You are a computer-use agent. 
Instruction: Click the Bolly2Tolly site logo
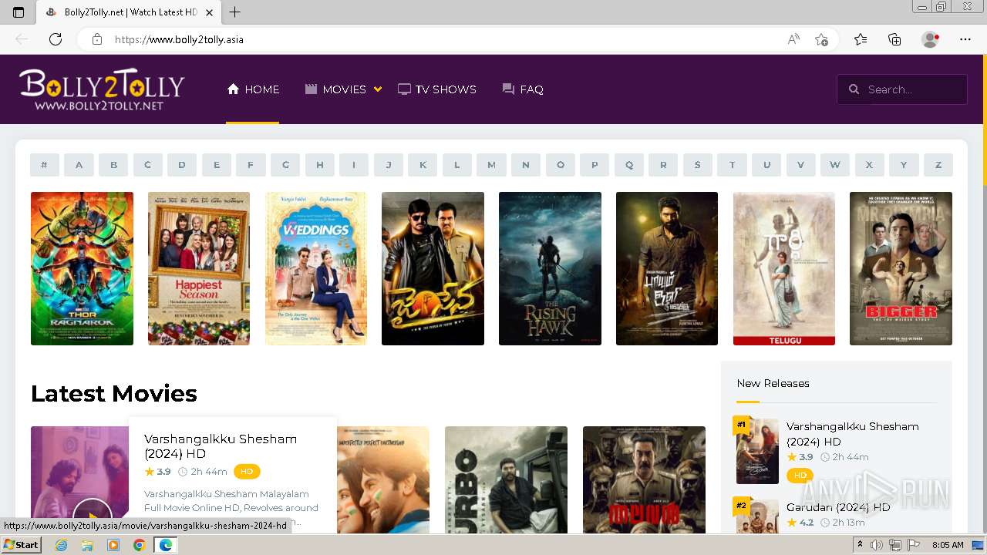[102, 90]
